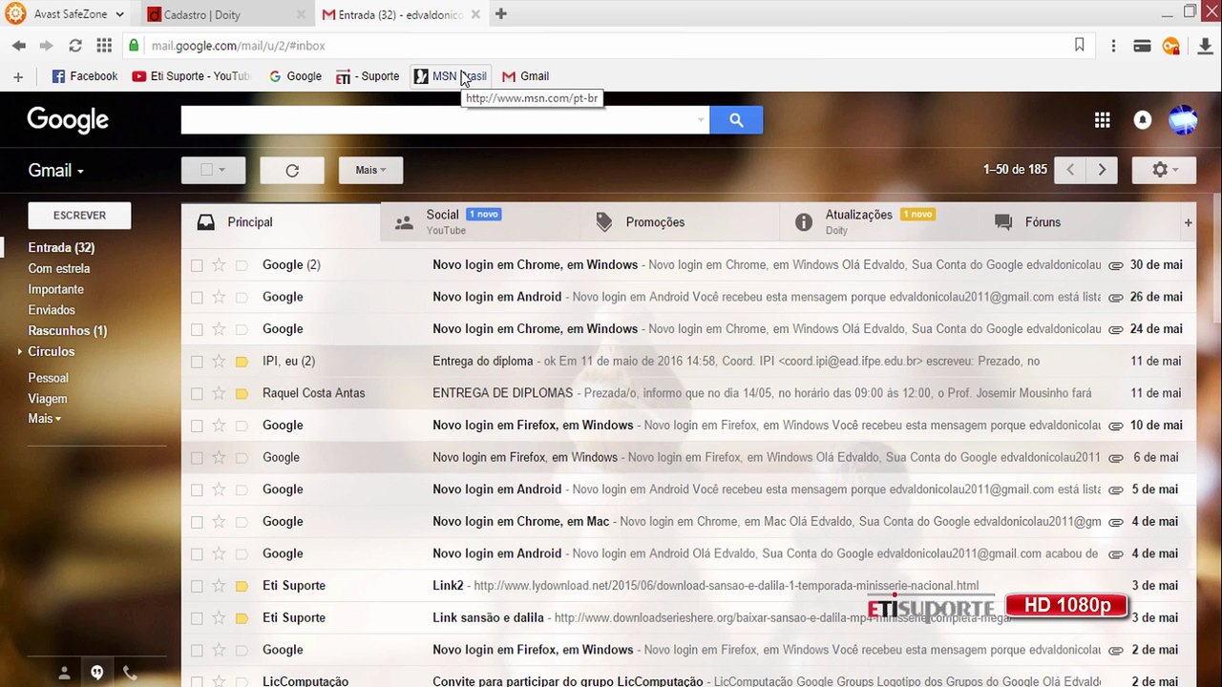Screen dimensions: 1222x687
Task: Tick the Raquel Costa Antas email checkbox
Action: click(x=197, y=393)
